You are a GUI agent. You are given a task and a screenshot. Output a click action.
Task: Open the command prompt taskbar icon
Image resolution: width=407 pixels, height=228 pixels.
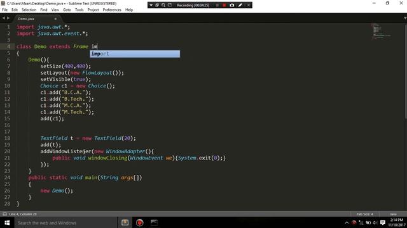pyautogui.click(x=154, y=222)
